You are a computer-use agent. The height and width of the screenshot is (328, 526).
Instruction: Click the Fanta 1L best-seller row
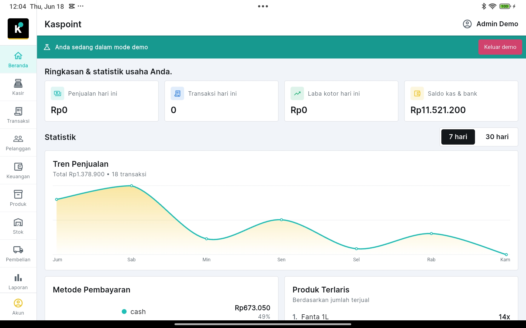(401, 317)
